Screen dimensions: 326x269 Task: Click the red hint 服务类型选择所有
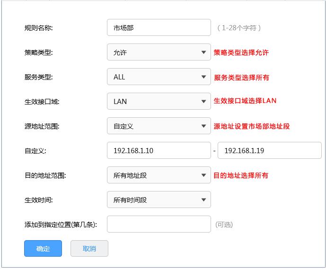[241, 77]
